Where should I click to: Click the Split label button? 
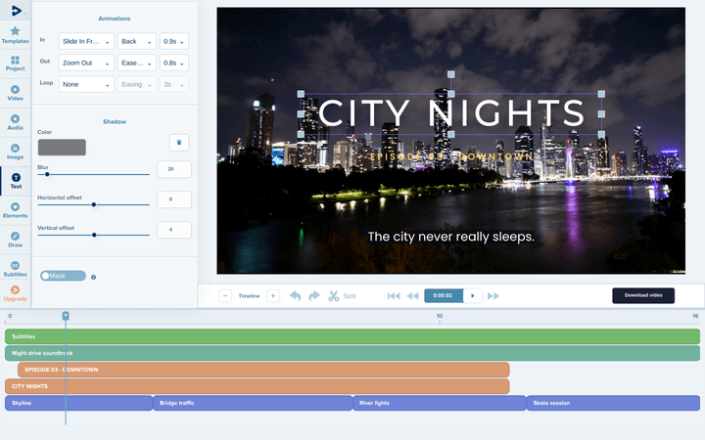pyautogui.click(x=350, y=296)
